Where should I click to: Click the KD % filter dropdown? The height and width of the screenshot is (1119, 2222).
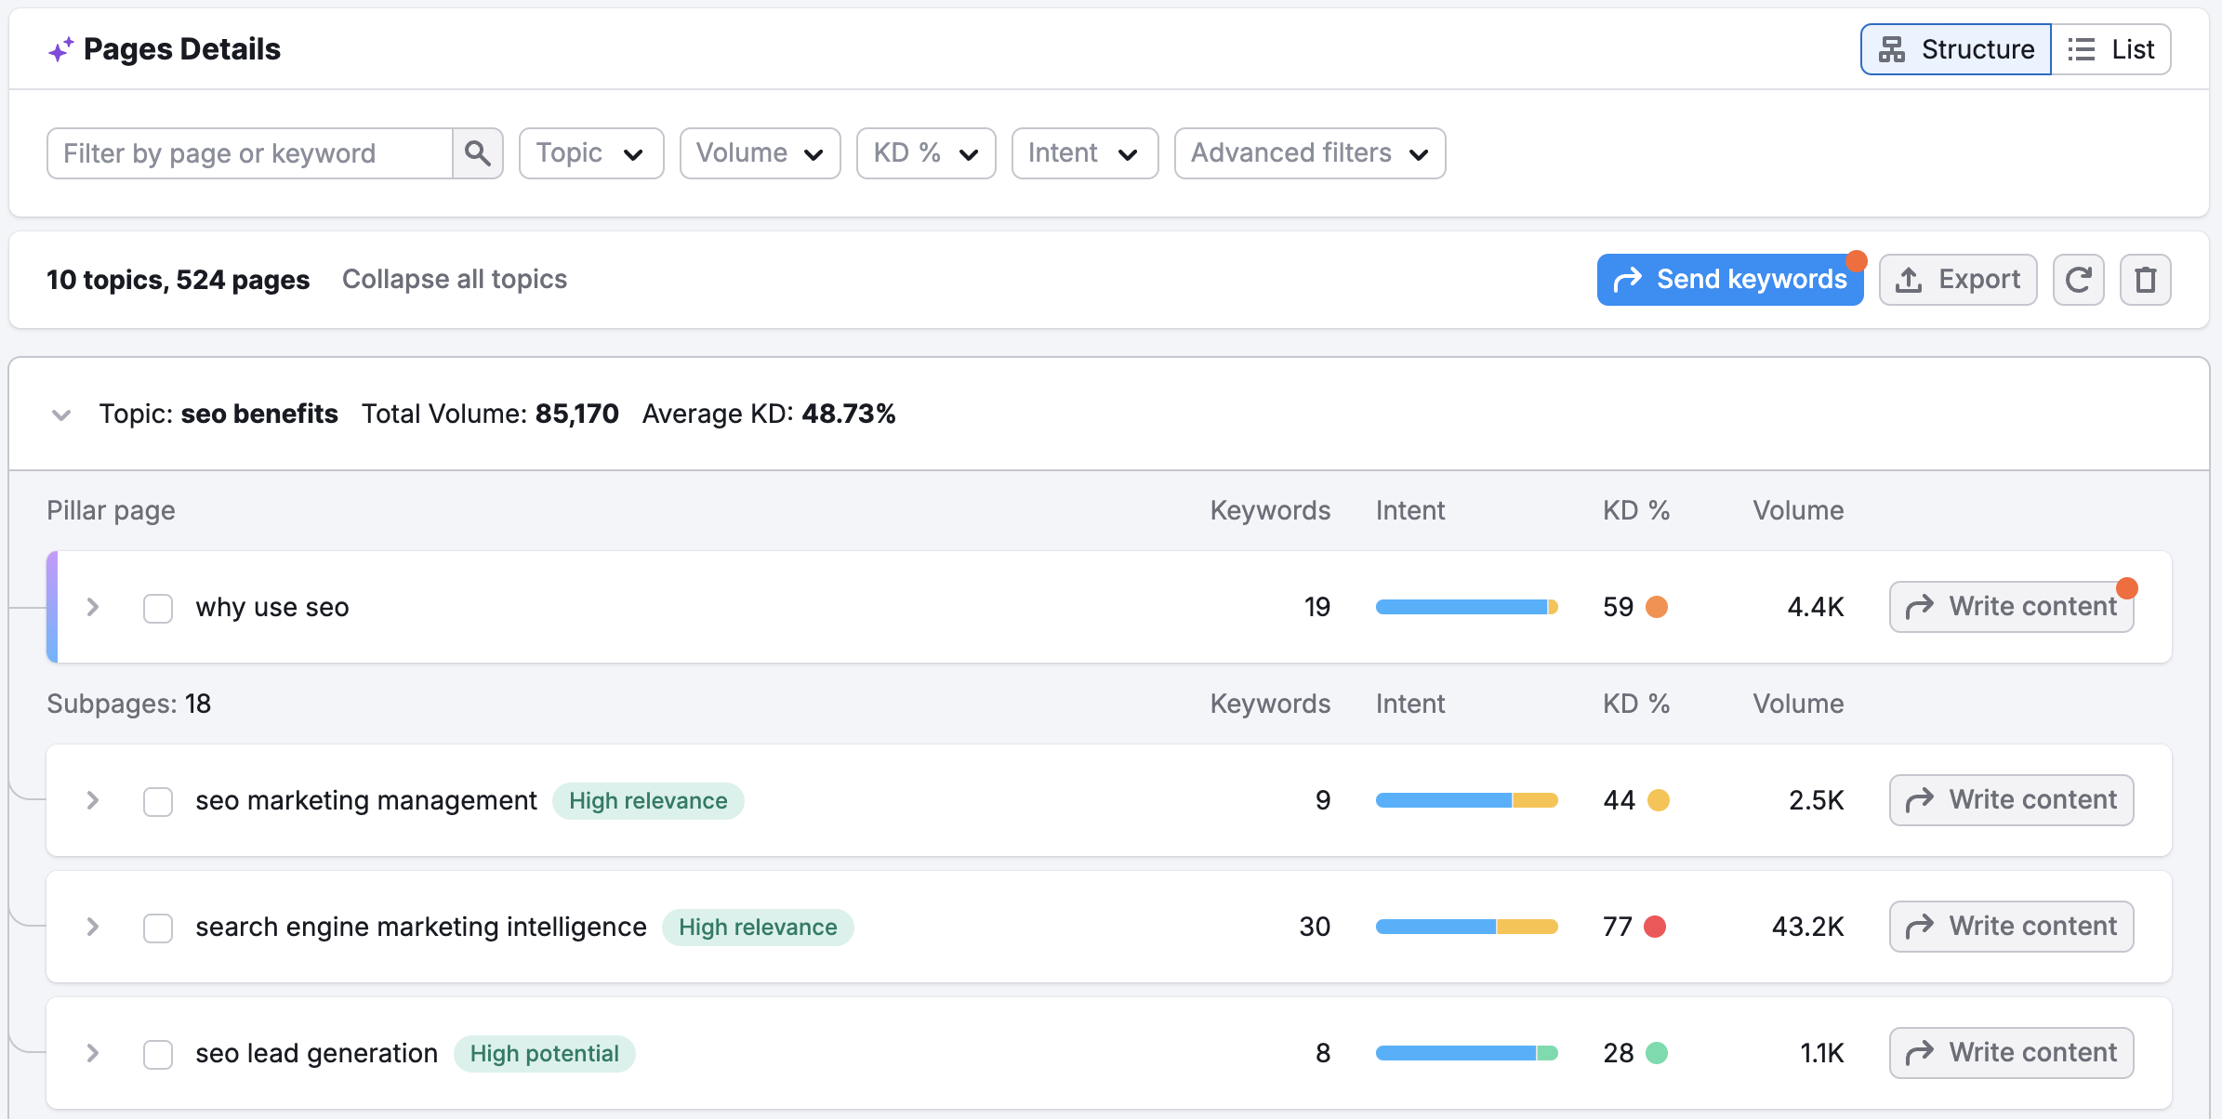(923, 152)
